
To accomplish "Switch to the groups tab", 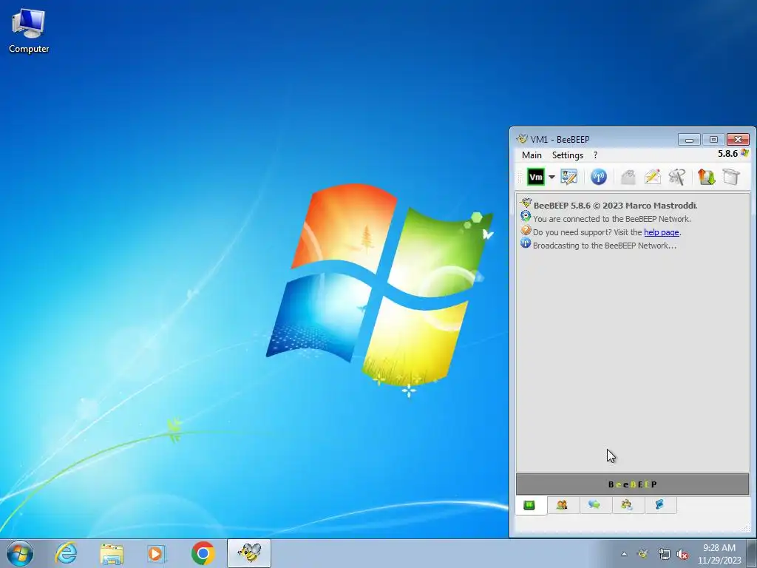I will (x=627, y=505).
